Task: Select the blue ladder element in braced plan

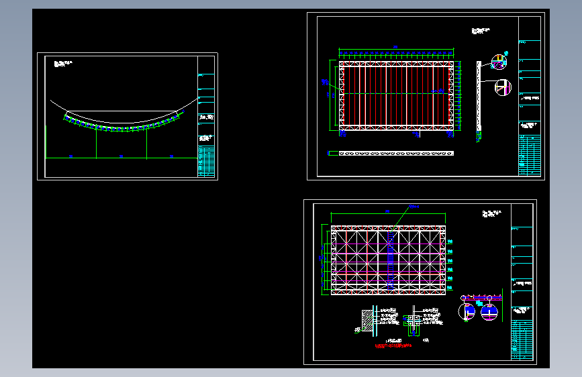Action: pyautogui.click(x=391, y=260)
